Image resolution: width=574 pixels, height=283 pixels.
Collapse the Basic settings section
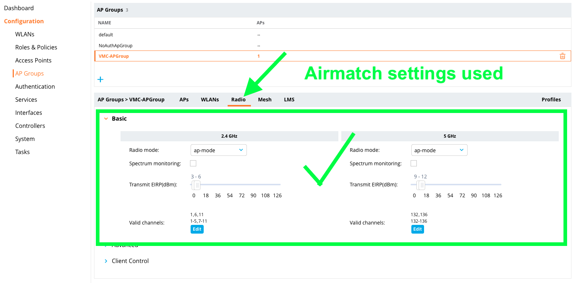point(106,118)
